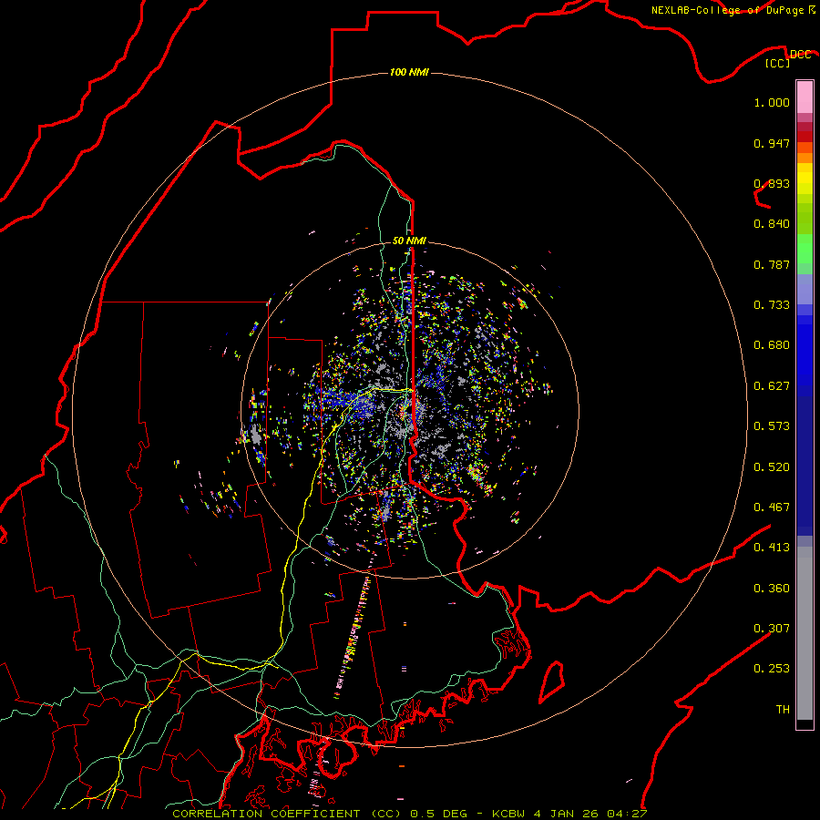Click the 0.627 scale value
The width and height of the screenshot is (820, 820).
tap(772, 386)
